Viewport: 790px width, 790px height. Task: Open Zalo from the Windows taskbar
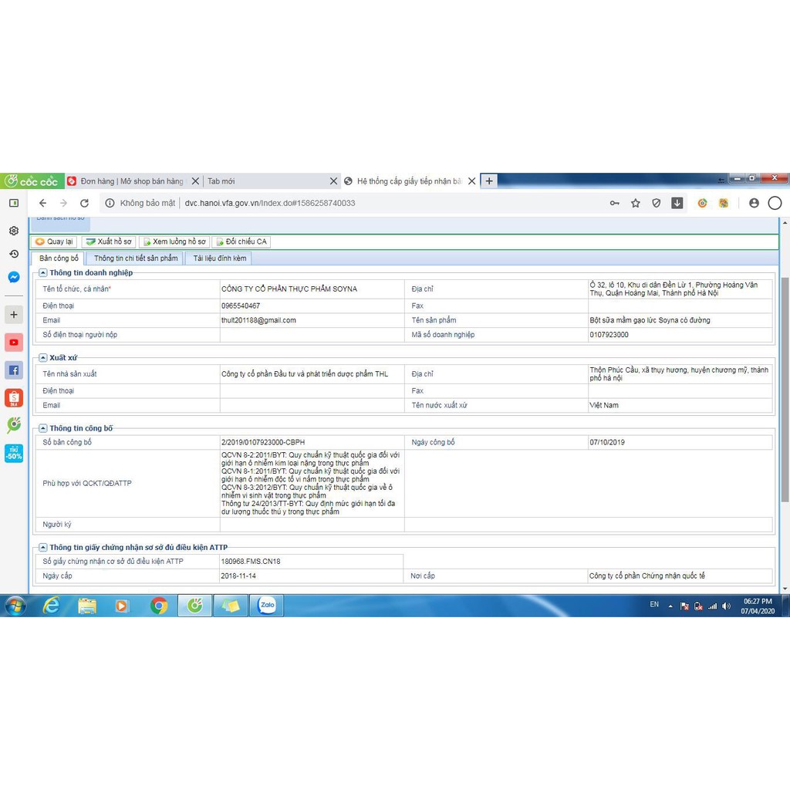267,606
